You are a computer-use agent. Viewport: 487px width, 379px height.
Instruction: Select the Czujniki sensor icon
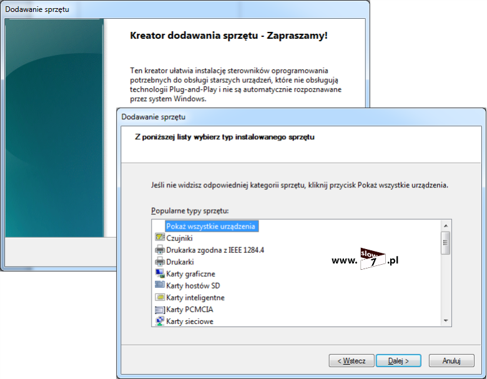click(160, 238)
